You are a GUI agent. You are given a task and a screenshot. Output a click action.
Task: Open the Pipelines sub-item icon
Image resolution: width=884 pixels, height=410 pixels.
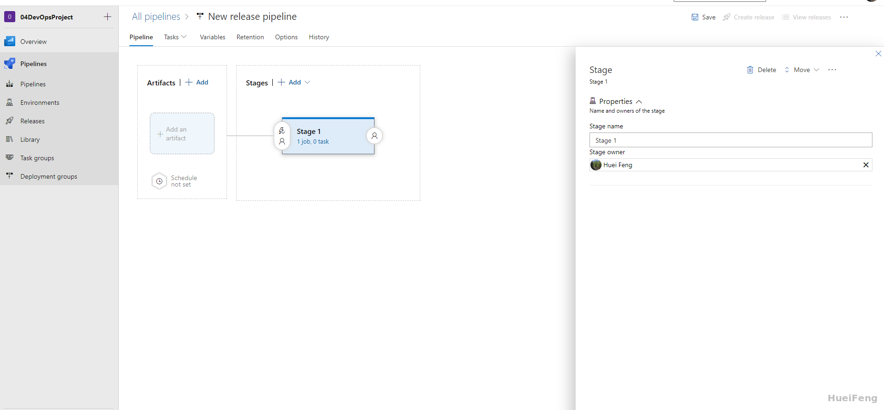10,84
